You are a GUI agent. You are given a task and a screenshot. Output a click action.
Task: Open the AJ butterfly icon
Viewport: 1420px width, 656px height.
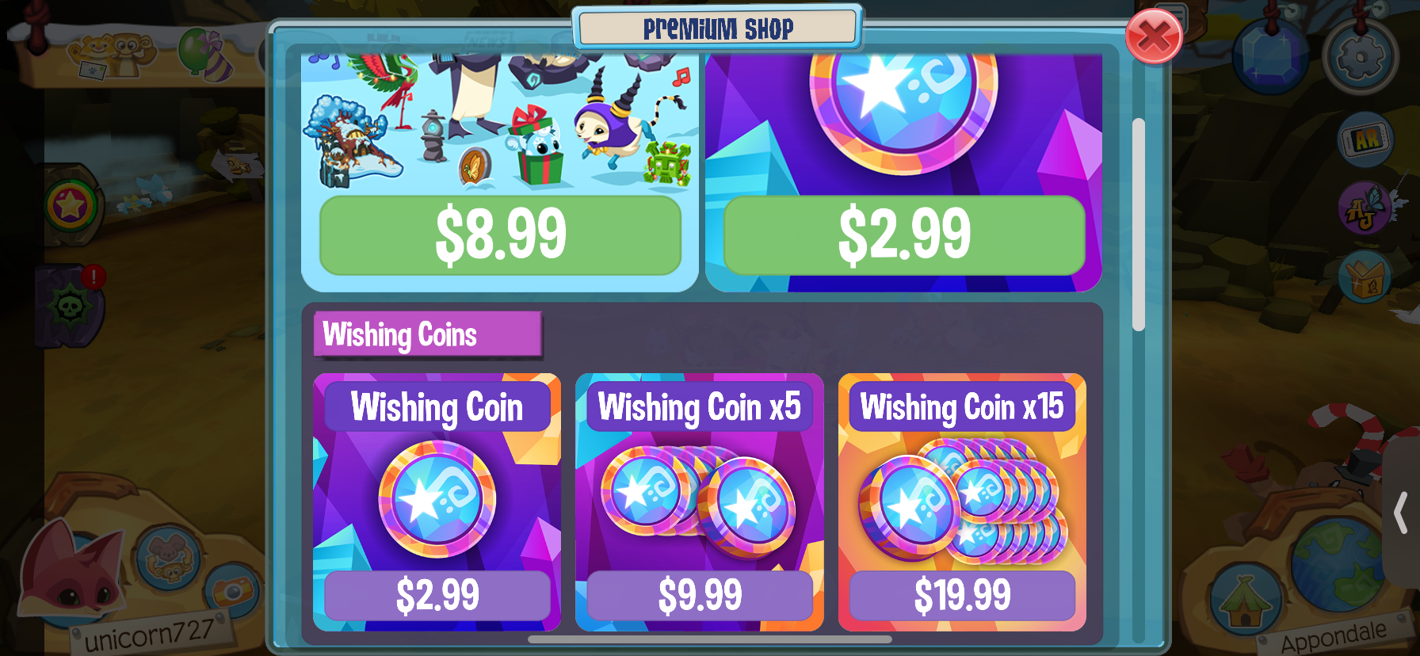pos(1365,209)
